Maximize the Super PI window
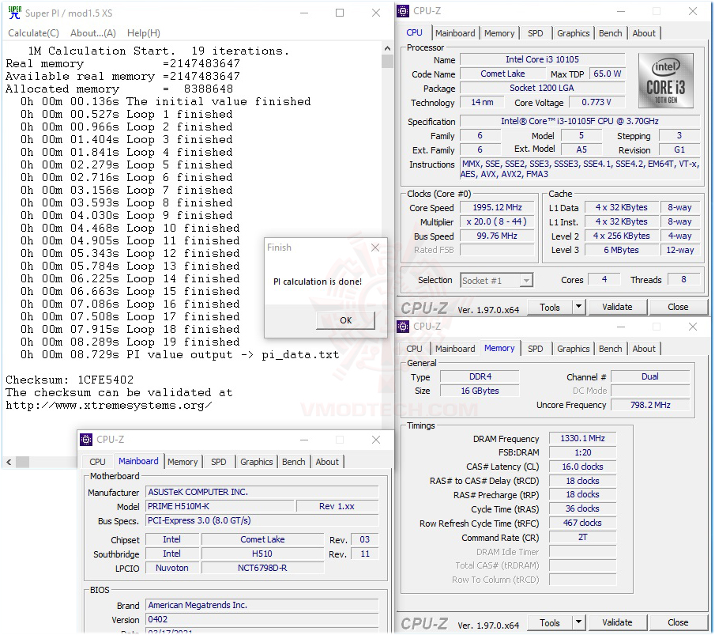This screenshot has width=715, height=635. click(340, 13)
